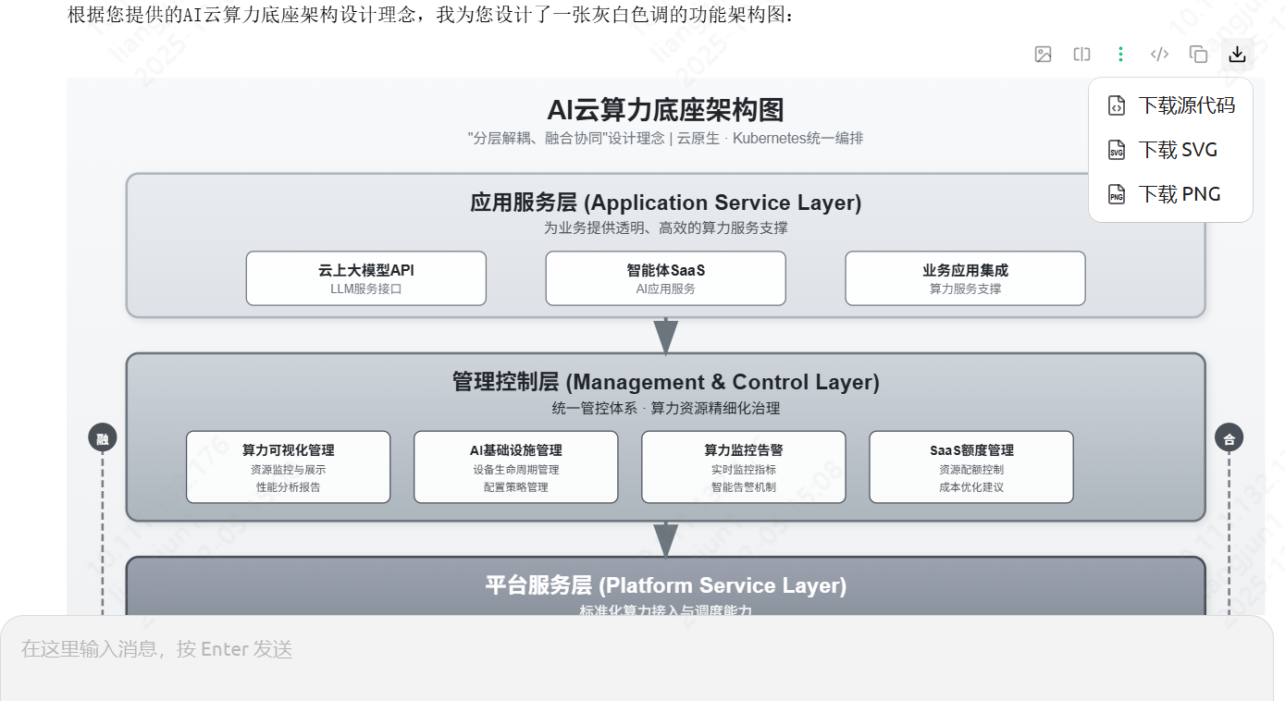
Task: Click the PNG file icon in the menu
Action: pyautogui.click(x=1116, y=194)
